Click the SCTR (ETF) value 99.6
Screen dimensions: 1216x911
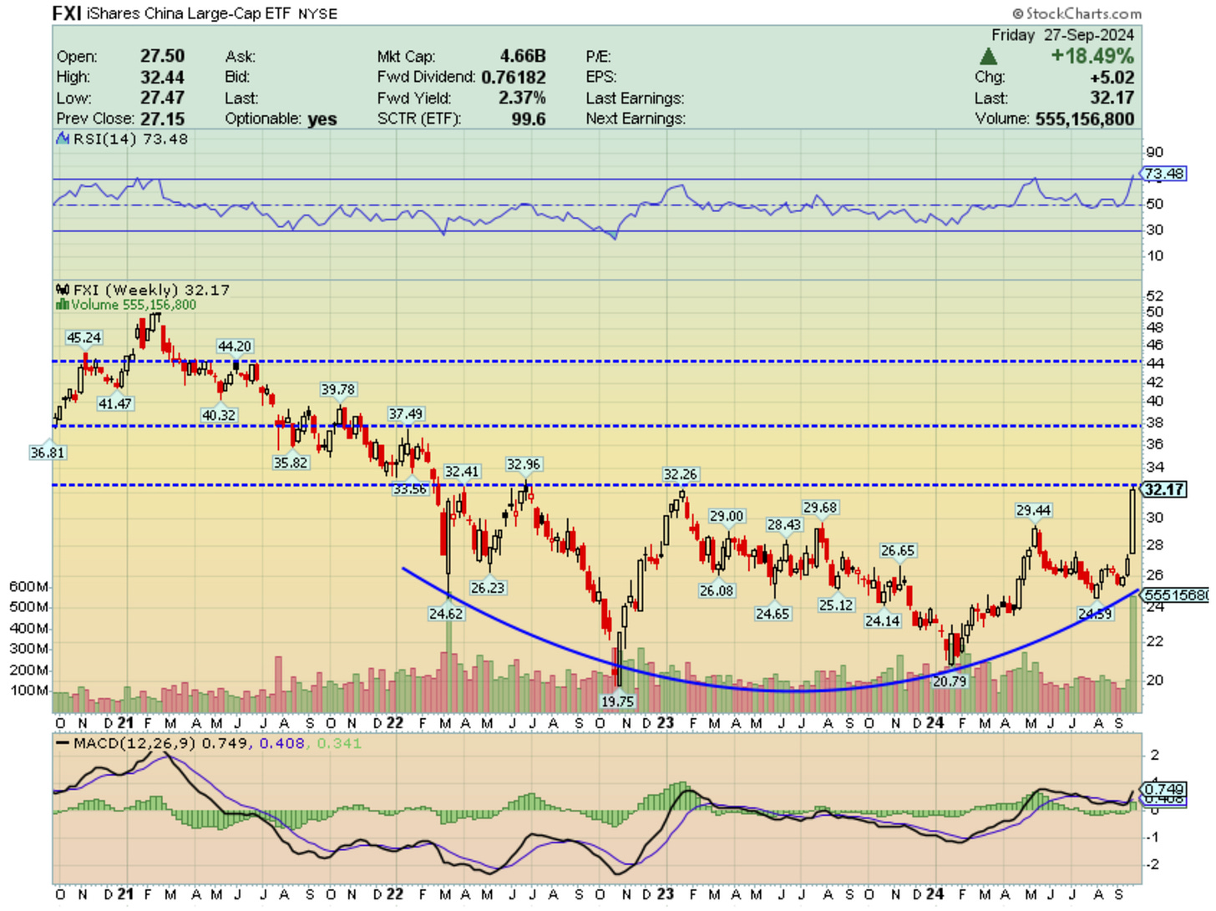(529, 119)
